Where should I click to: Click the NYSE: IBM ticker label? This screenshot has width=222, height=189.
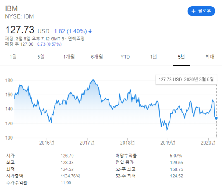[20, 16]
